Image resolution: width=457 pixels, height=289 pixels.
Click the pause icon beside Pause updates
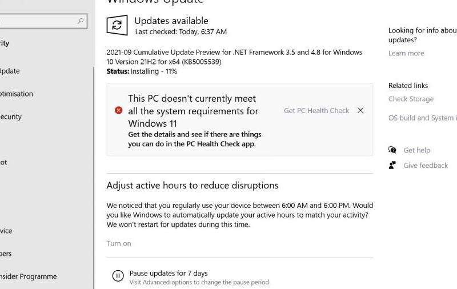pyautogui.click(x=118, y=276)
